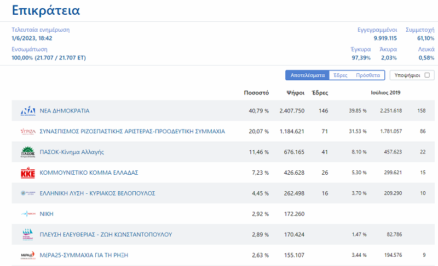Click the ΜέΡΑ25 party logo
The height and width of the screenshot is (266, 438).
28,255
